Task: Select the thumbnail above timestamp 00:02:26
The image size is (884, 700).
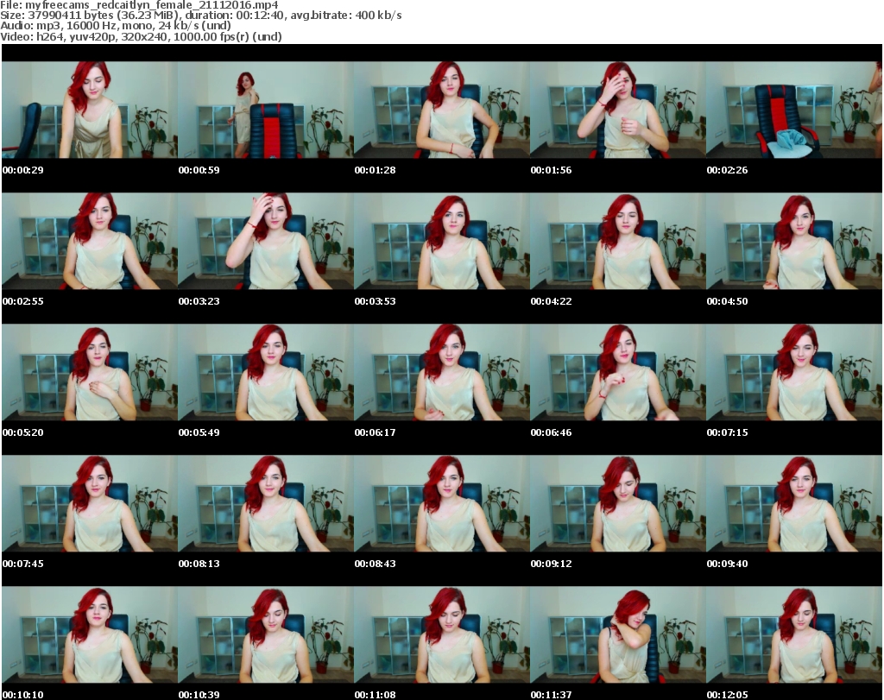Action: [794, 110]
